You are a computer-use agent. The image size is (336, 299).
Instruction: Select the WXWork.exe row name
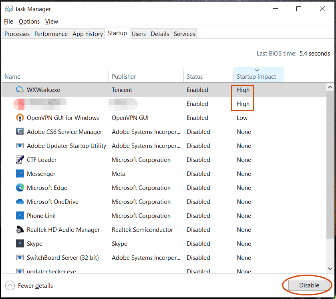pyautogui.click(x=43, y=90)
